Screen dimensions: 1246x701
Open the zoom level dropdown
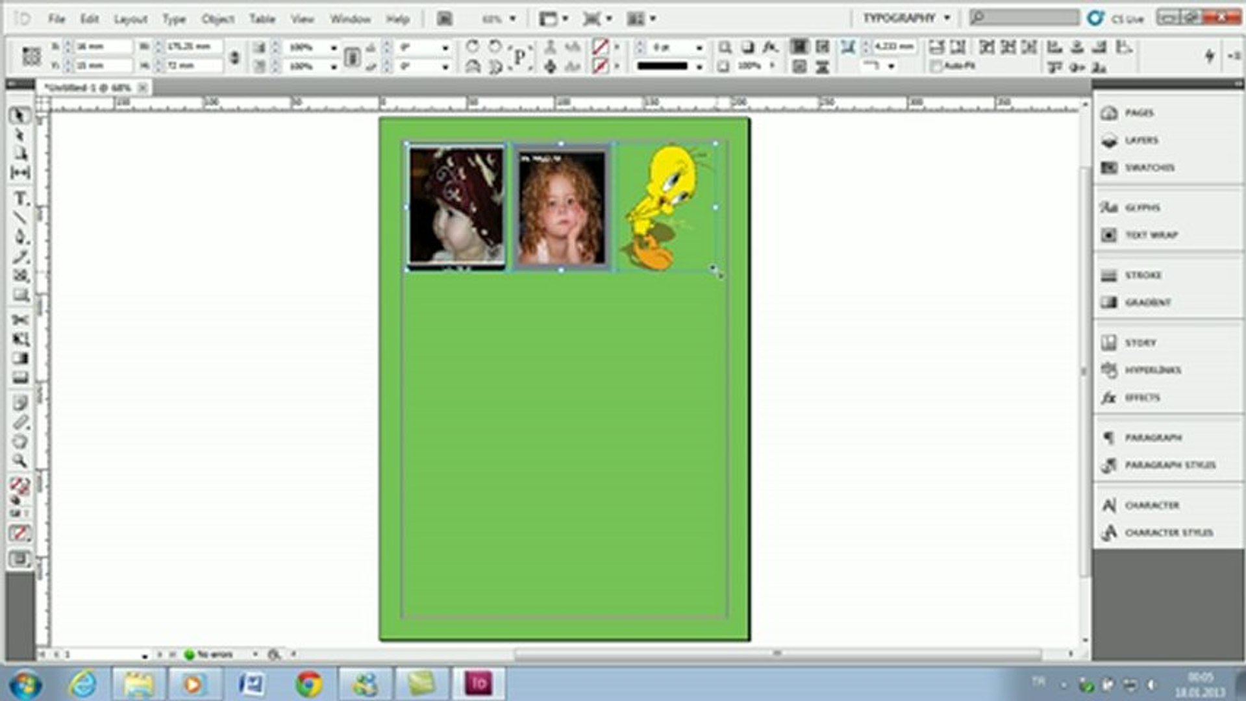pos(512,19)
